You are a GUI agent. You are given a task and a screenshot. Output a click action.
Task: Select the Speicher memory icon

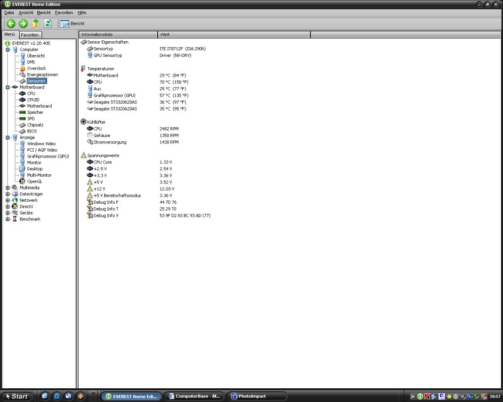coord(23,112)
